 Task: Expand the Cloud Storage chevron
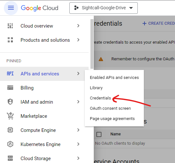pos(78,158)
